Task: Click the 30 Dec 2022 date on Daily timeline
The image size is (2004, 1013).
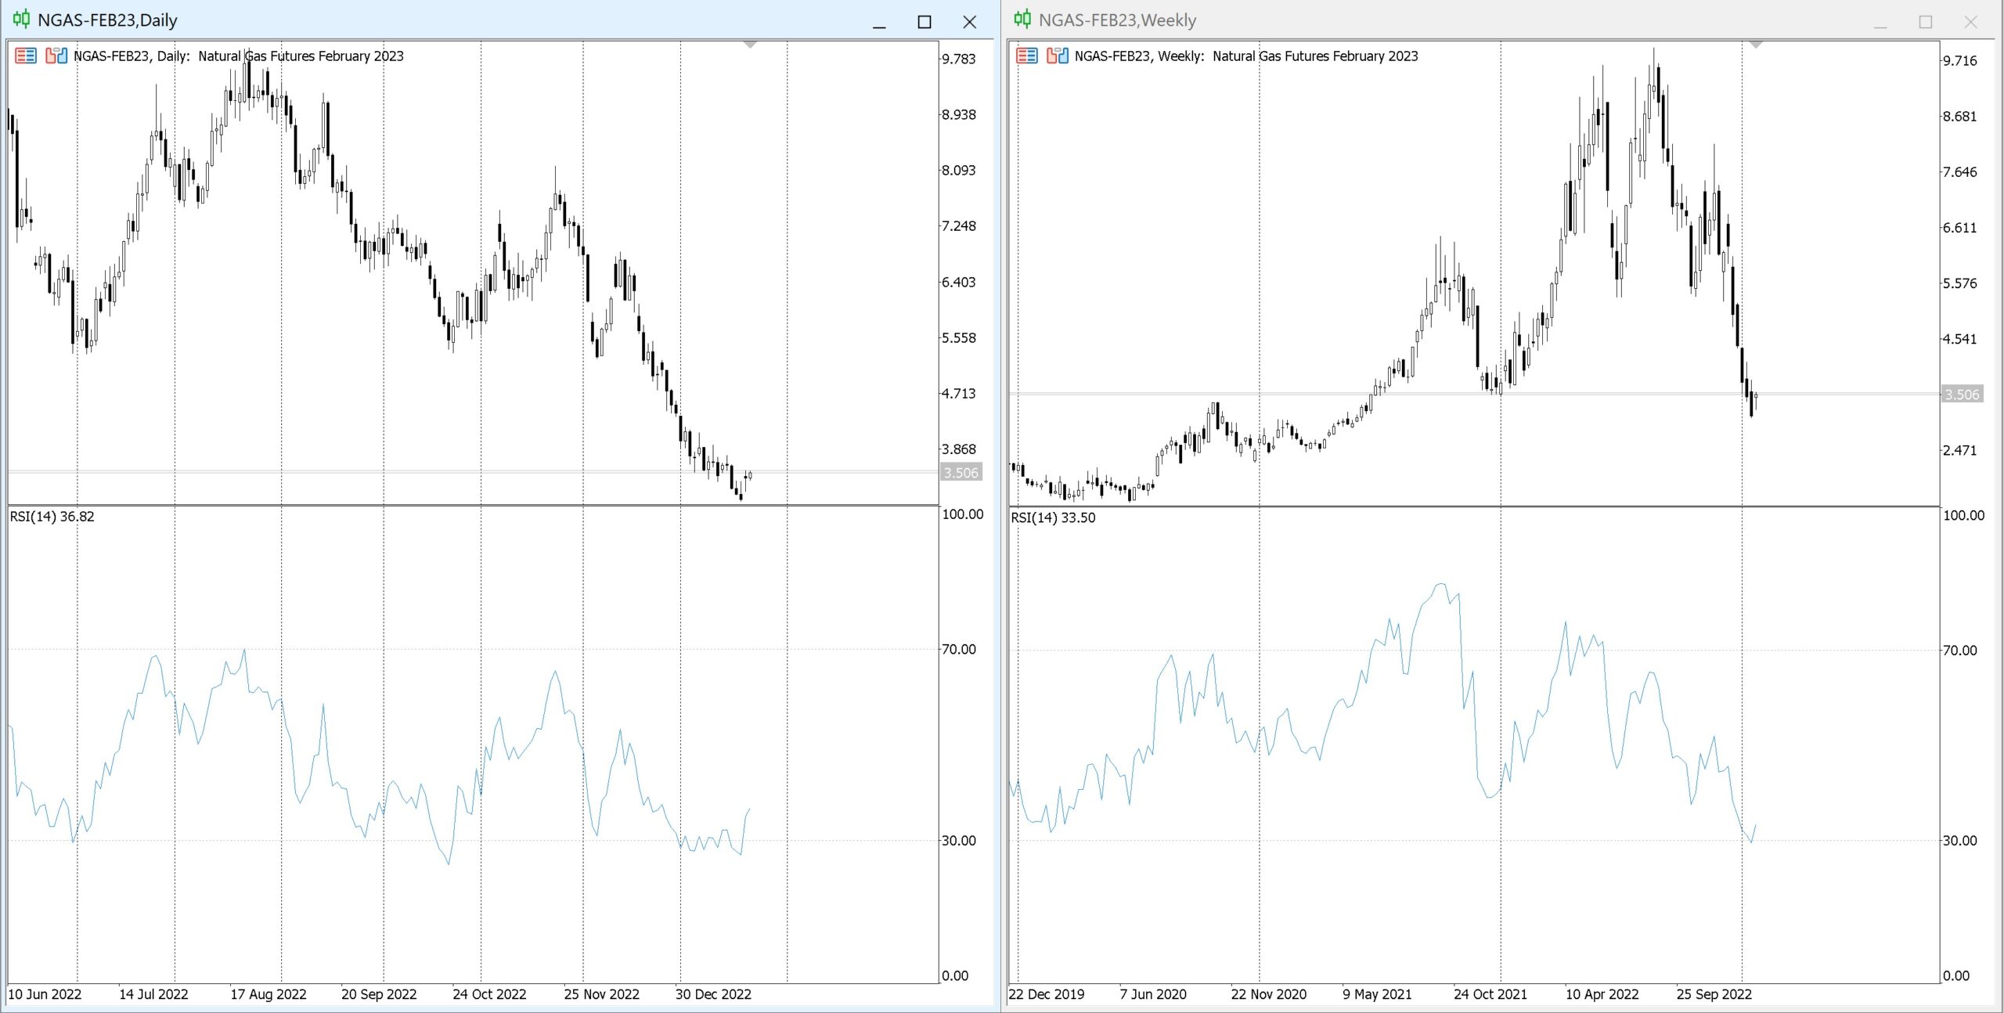Action: (713, 994)
